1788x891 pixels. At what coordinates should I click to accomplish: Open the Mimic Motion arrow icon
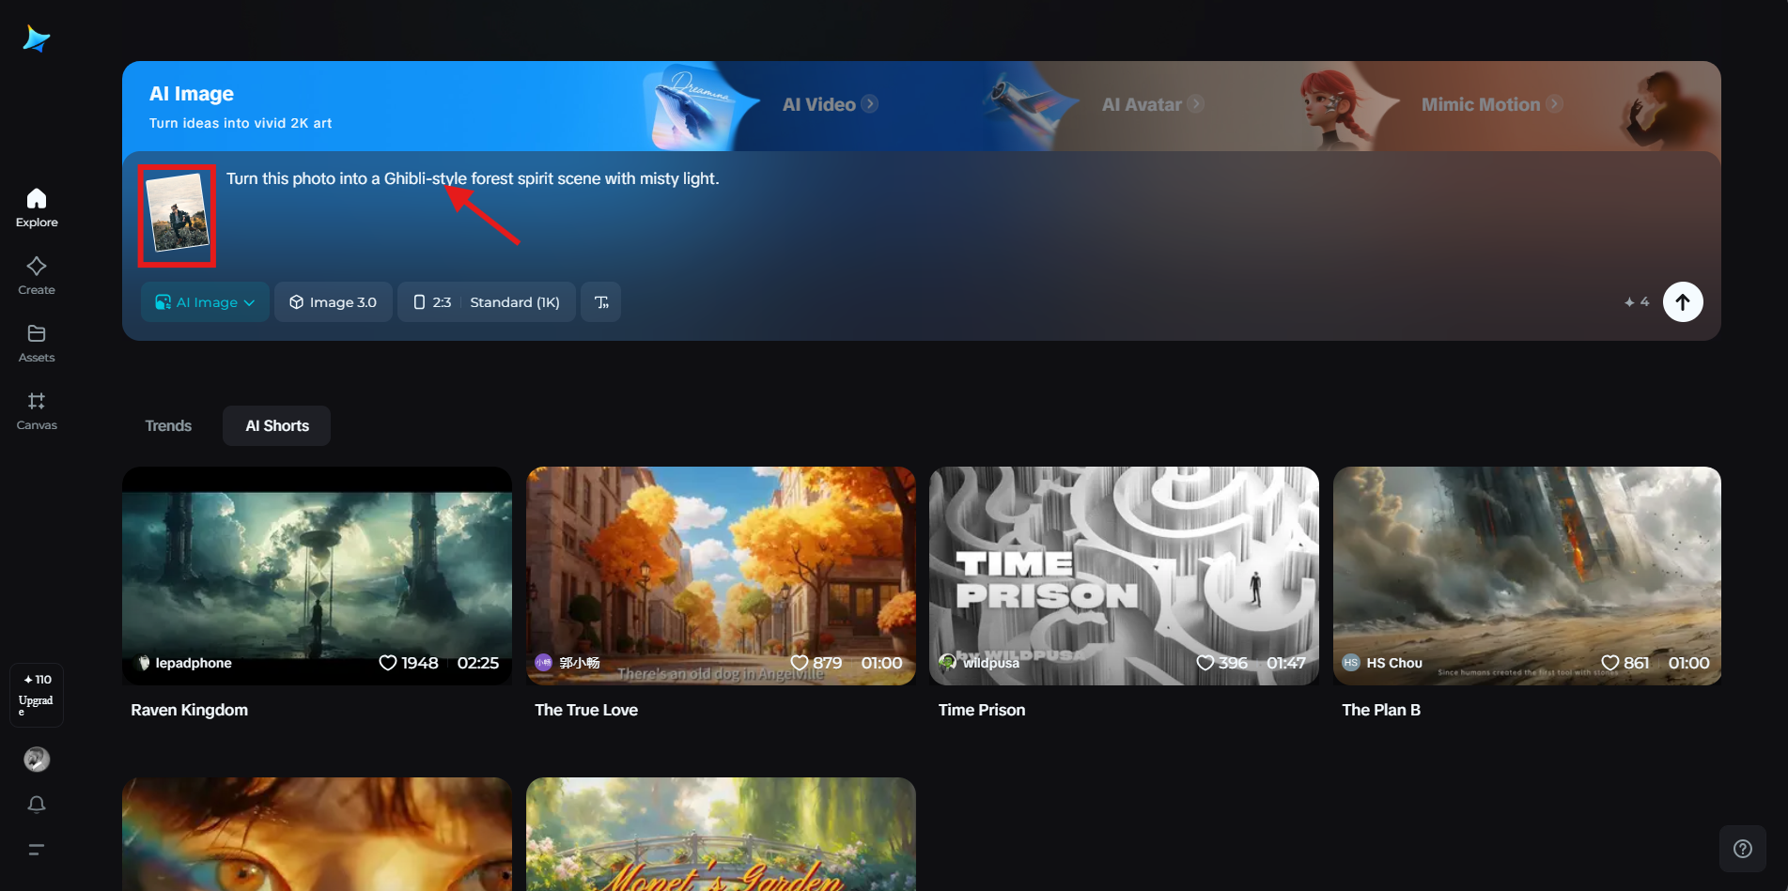point(1555,103)
